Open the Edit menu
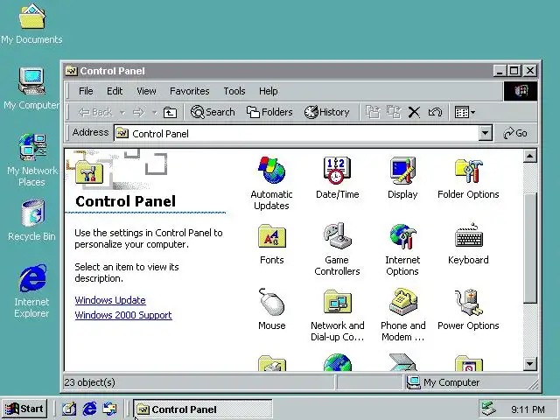Image resolution: width=560 pixels, height=420 pixels. [115, 91]
